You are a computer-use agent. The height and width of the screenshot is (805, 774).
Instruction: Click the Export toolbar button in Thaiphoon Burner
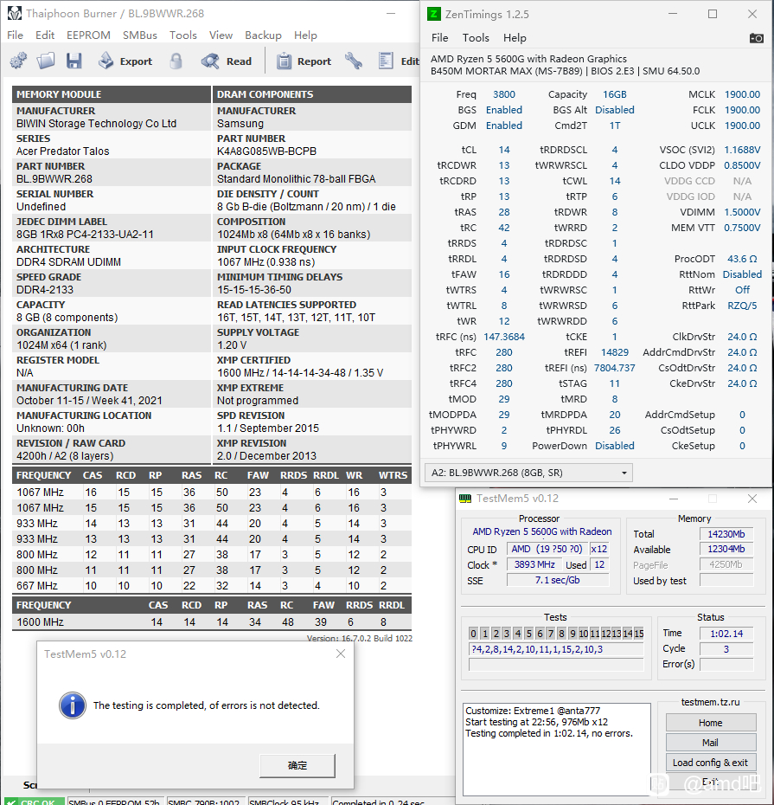pos(125,61)
